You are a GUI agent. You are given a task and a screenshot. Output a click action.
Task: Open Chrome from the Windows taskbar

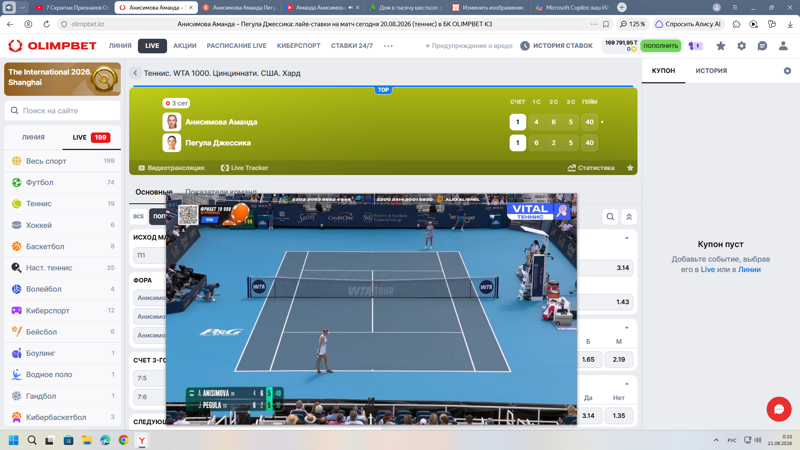tap(123, 440)
